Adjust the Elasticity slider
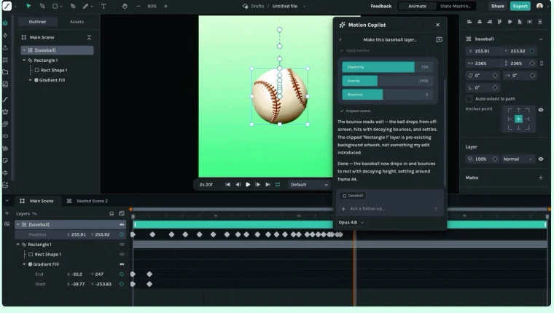 click(x=388, y=67)
